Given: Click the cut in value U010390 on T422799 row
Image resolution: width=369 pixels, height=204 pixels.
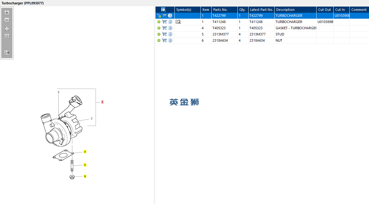Looking at the screenshot, I should (342, 16).
